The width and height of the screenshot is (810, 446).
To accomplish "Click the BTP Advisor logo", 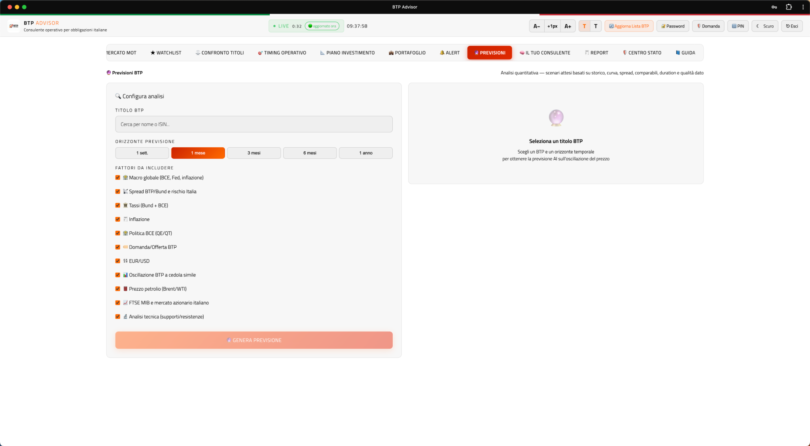I will tap(14, 26).
